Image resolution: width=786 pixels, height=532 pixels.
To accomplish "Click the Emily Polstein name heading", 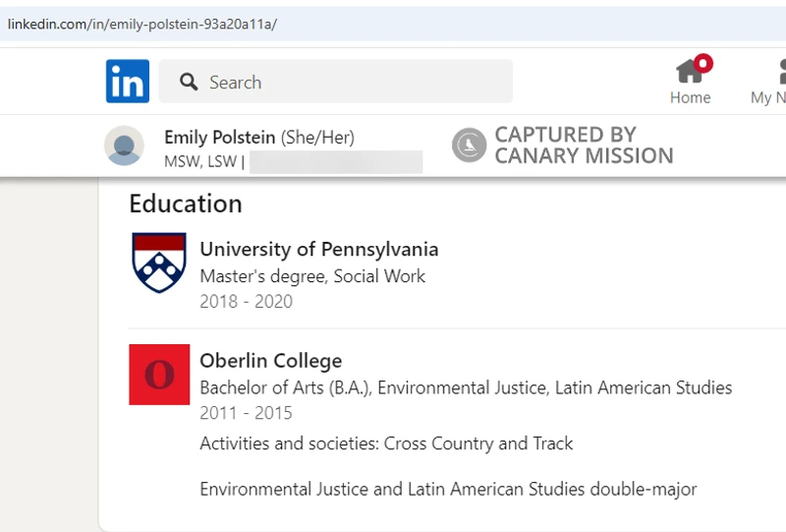I will pyautogui.click(x=219, y=137).
